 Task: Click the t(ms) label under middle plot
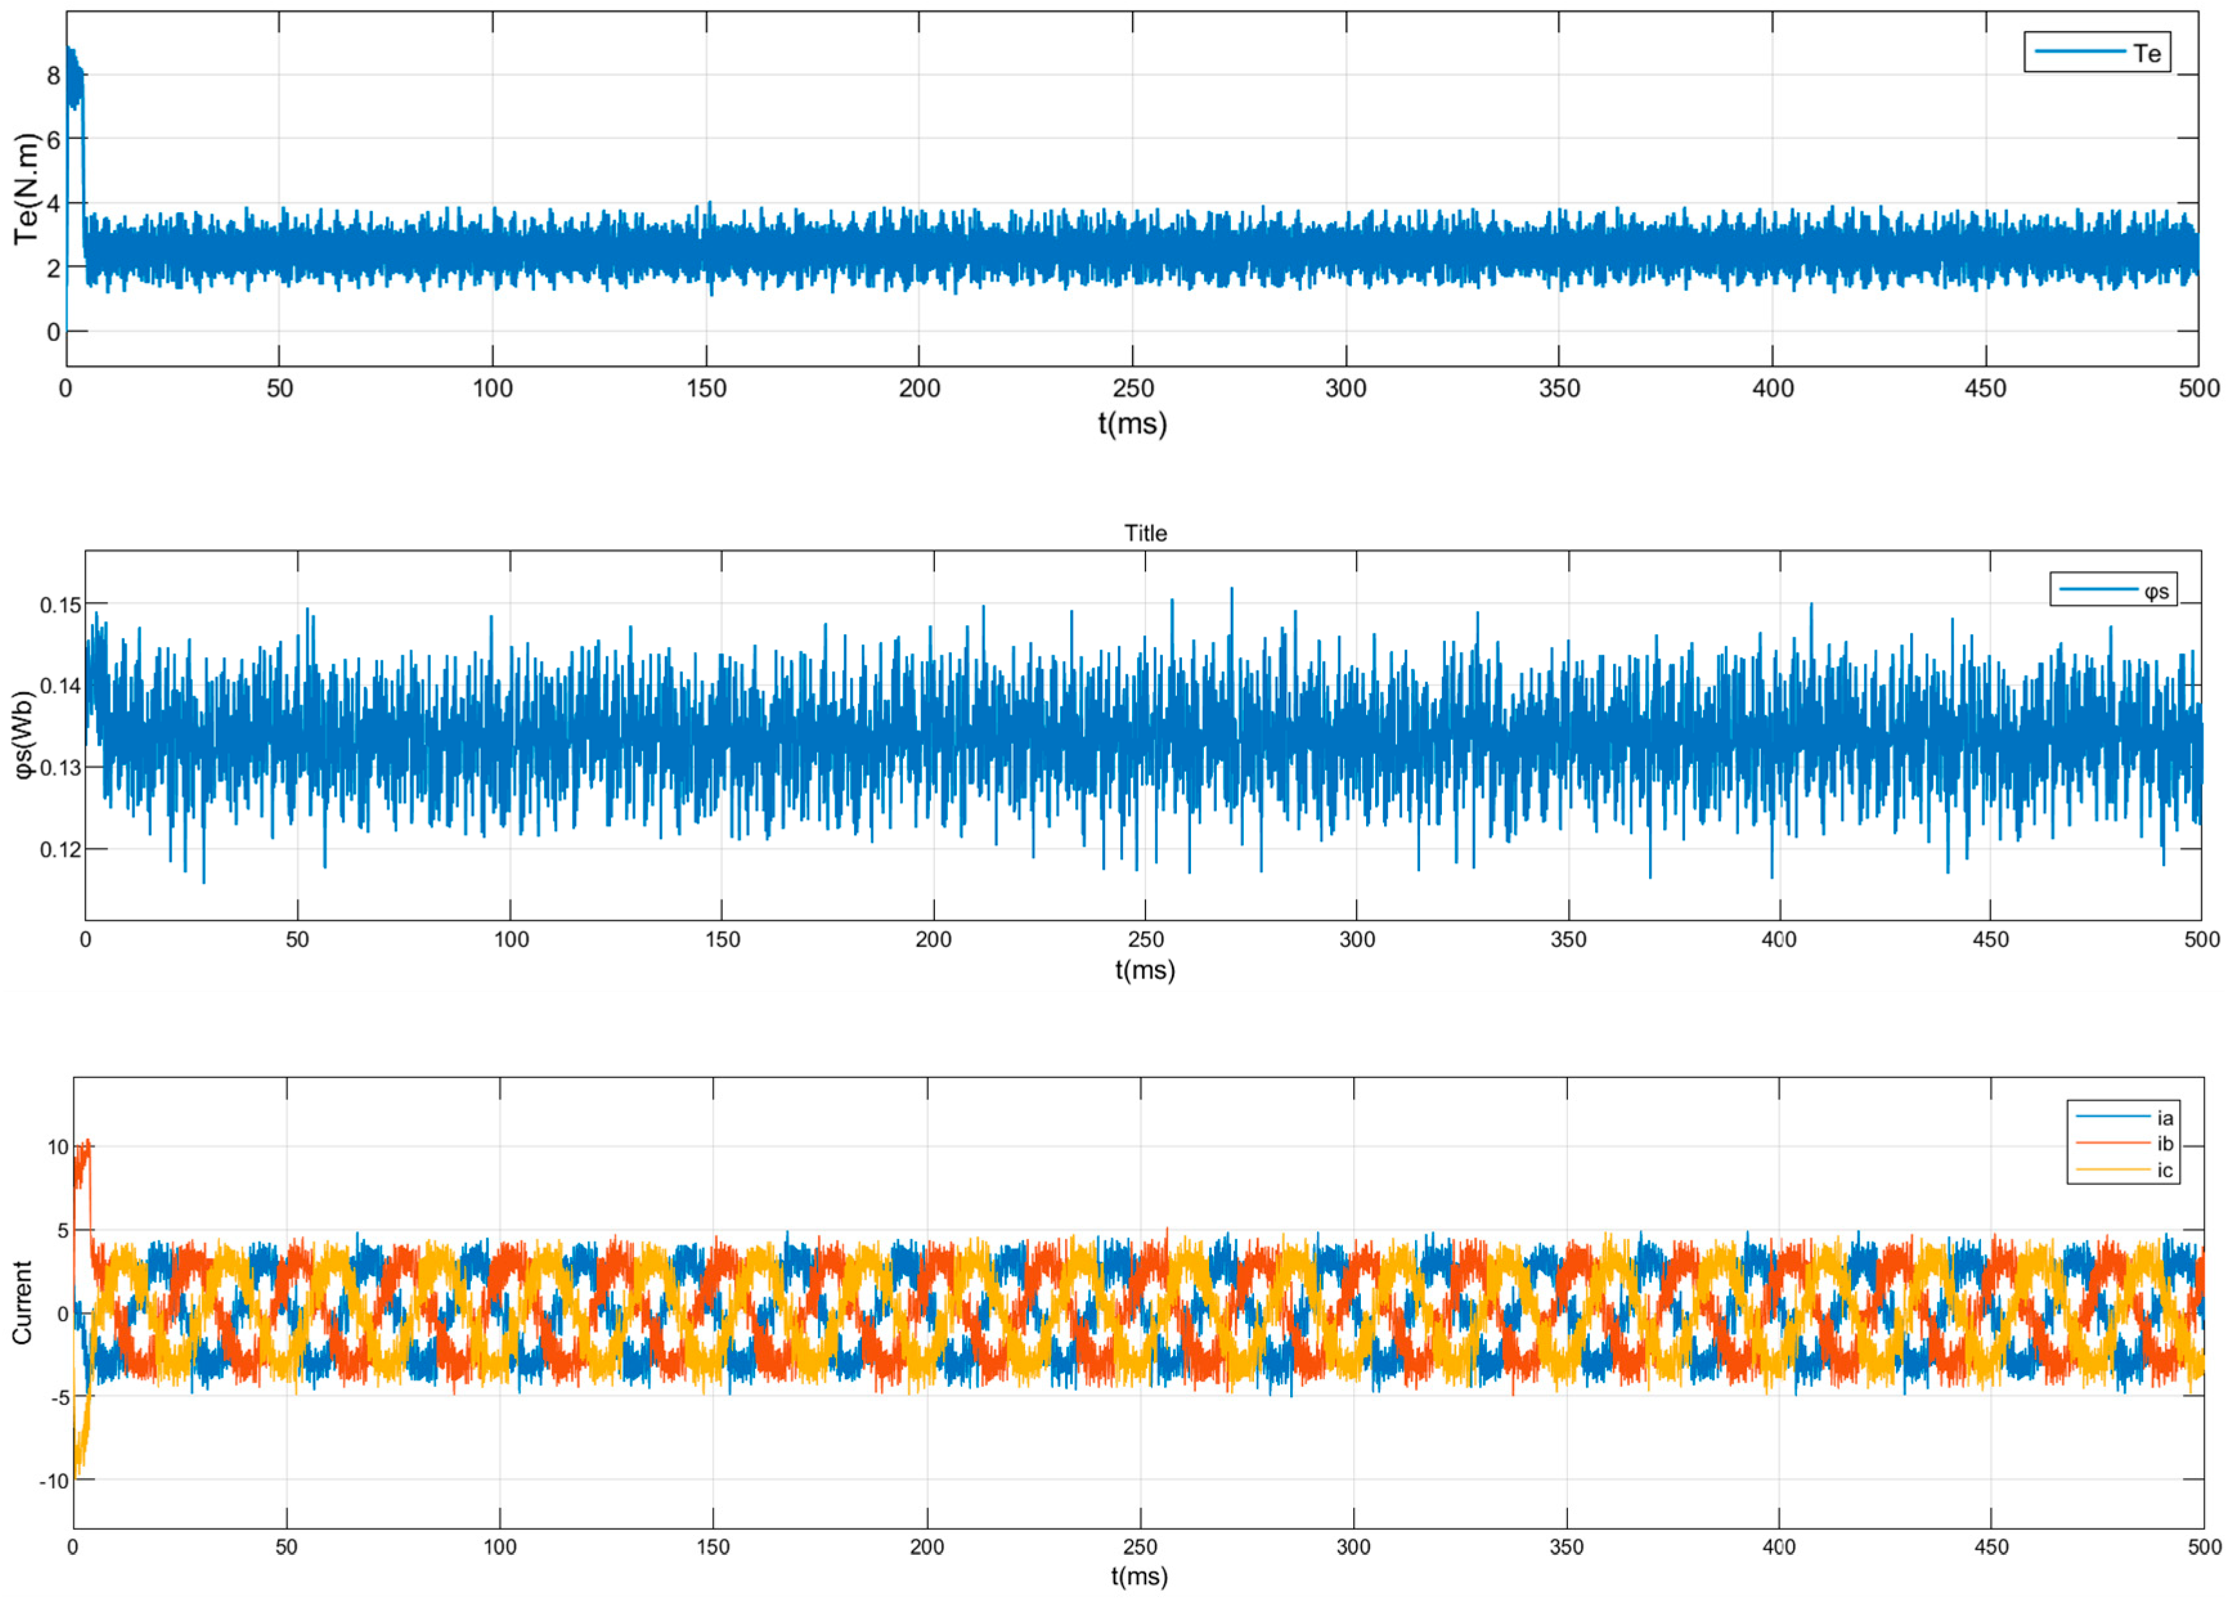1145,971
